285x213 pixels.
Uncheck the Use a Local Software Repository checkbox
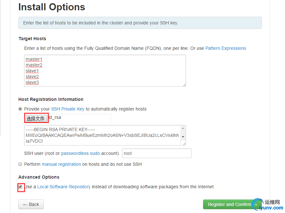point(21,187)
